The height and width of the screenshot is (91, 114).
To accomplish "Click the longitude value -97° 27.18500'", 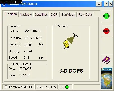I will tap(33, 38).
